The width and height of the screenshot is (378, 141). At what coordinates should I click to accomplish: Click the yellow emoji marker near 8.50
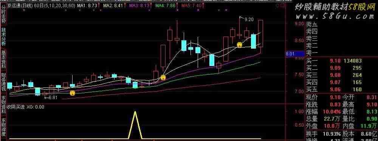pyautogui.click(x=239, y=45)
